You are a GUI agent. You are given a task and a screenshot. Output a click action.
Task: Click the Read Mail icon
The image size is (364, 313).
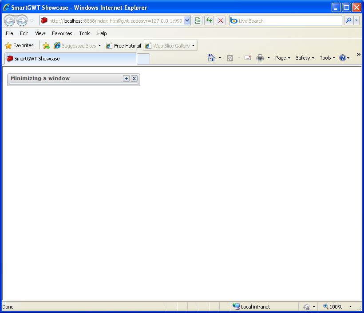point(248,58)
